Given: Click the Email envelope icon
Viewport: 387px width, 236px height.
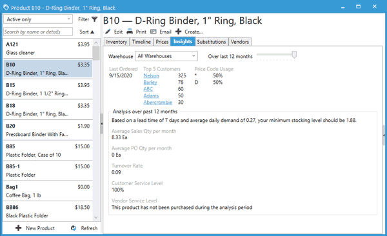Looking at the screenshot, I should tap(154, 32).
